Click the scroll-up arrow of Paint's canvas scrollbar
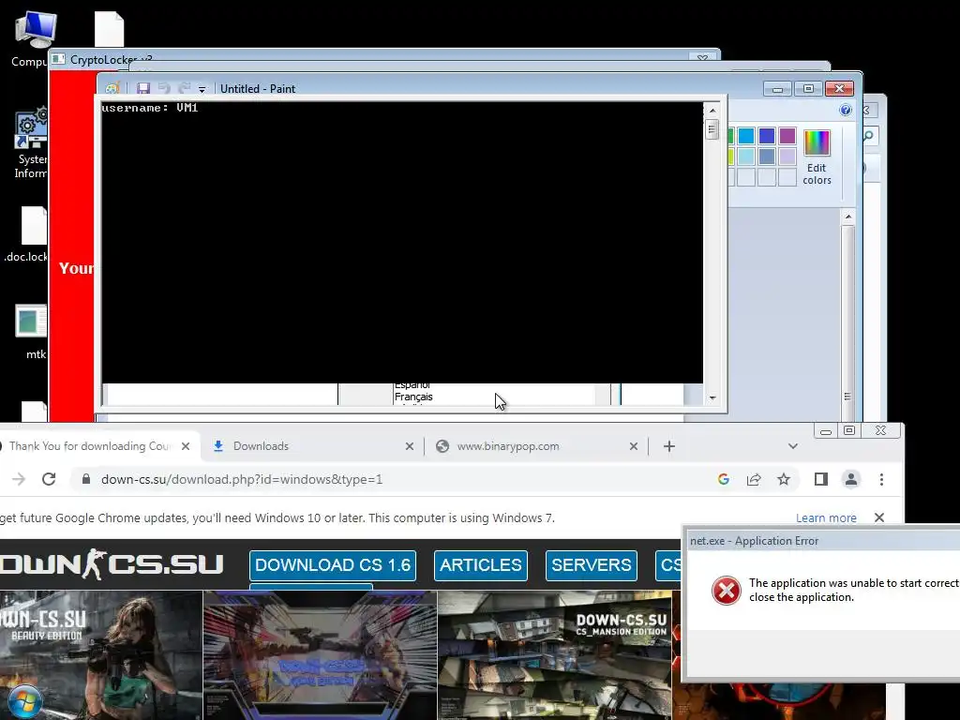Viewport: 960px width, 720px height. 847,217
